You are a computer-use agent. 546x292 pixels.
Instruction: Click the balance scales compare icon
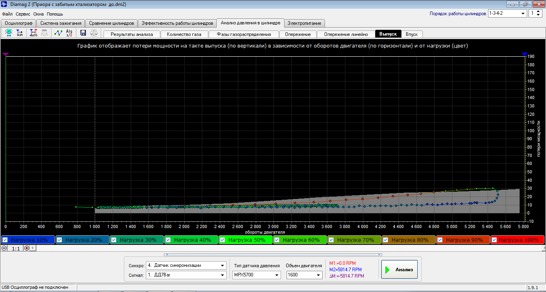[x=94, y=33]
